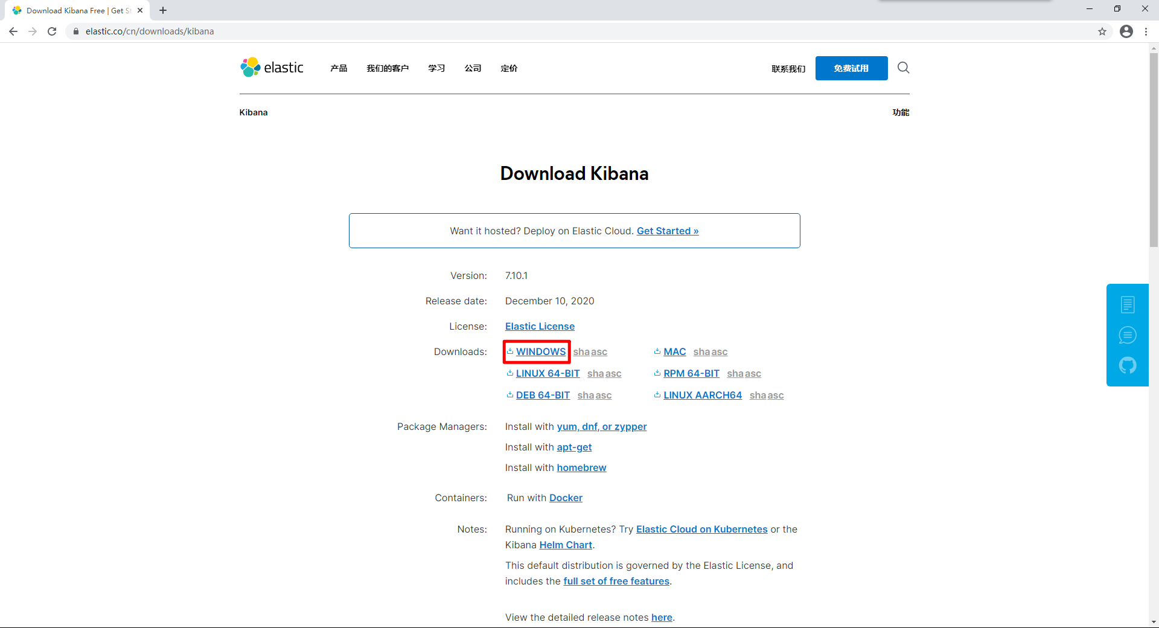Screen dimensions: 1159x628
Task: Click the address bar URL
Action: click(150, 31)
